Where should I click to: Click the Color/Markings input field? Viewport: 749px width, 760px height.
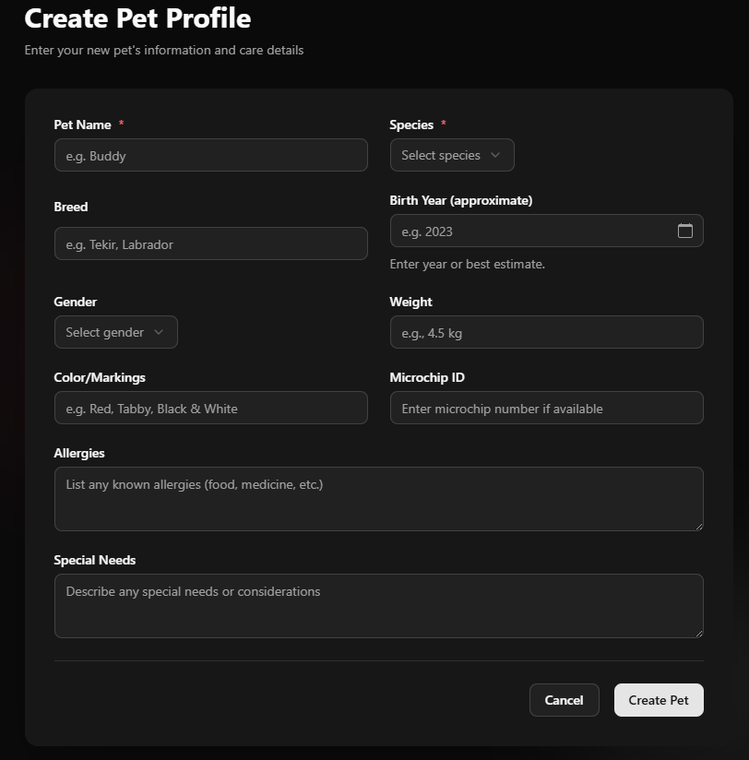210,408
